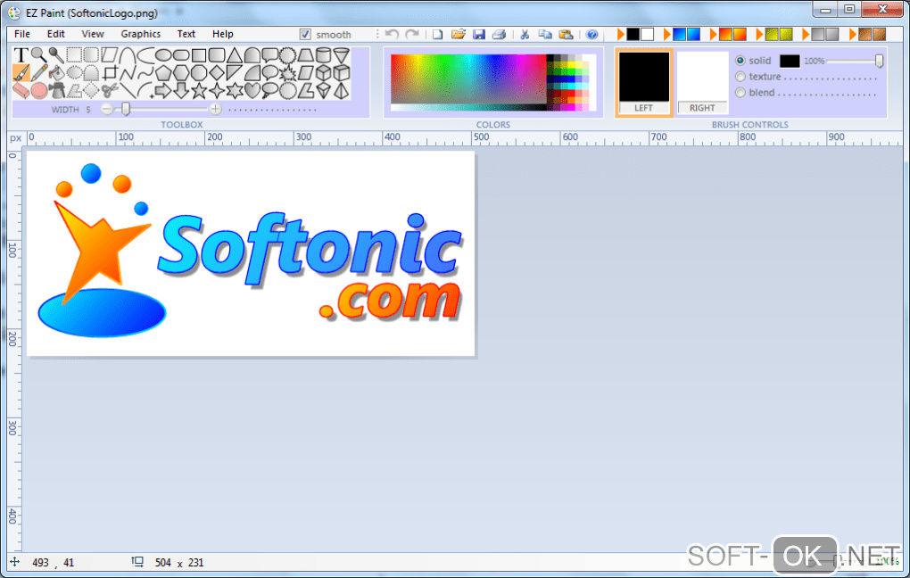
Task: Open Help via blue question icon
Action: coord(592,34)
